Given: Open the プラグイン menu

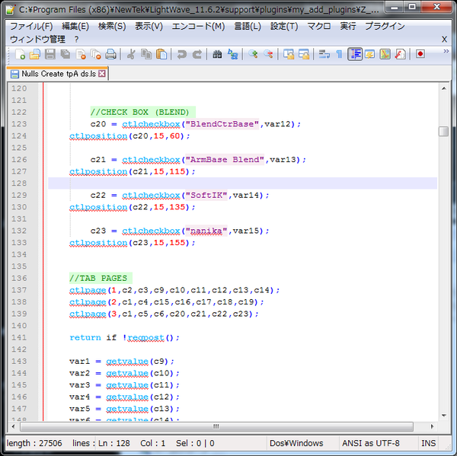Looking at the screenshot, I should point(385,26).
